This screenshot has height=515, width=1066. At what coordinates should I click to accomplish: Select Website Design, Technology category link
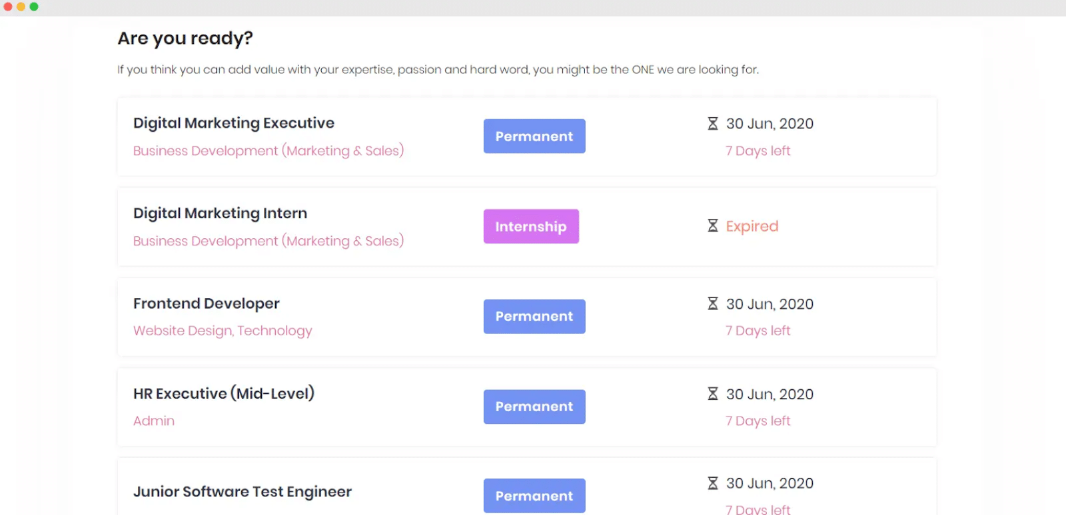(223, 331)
